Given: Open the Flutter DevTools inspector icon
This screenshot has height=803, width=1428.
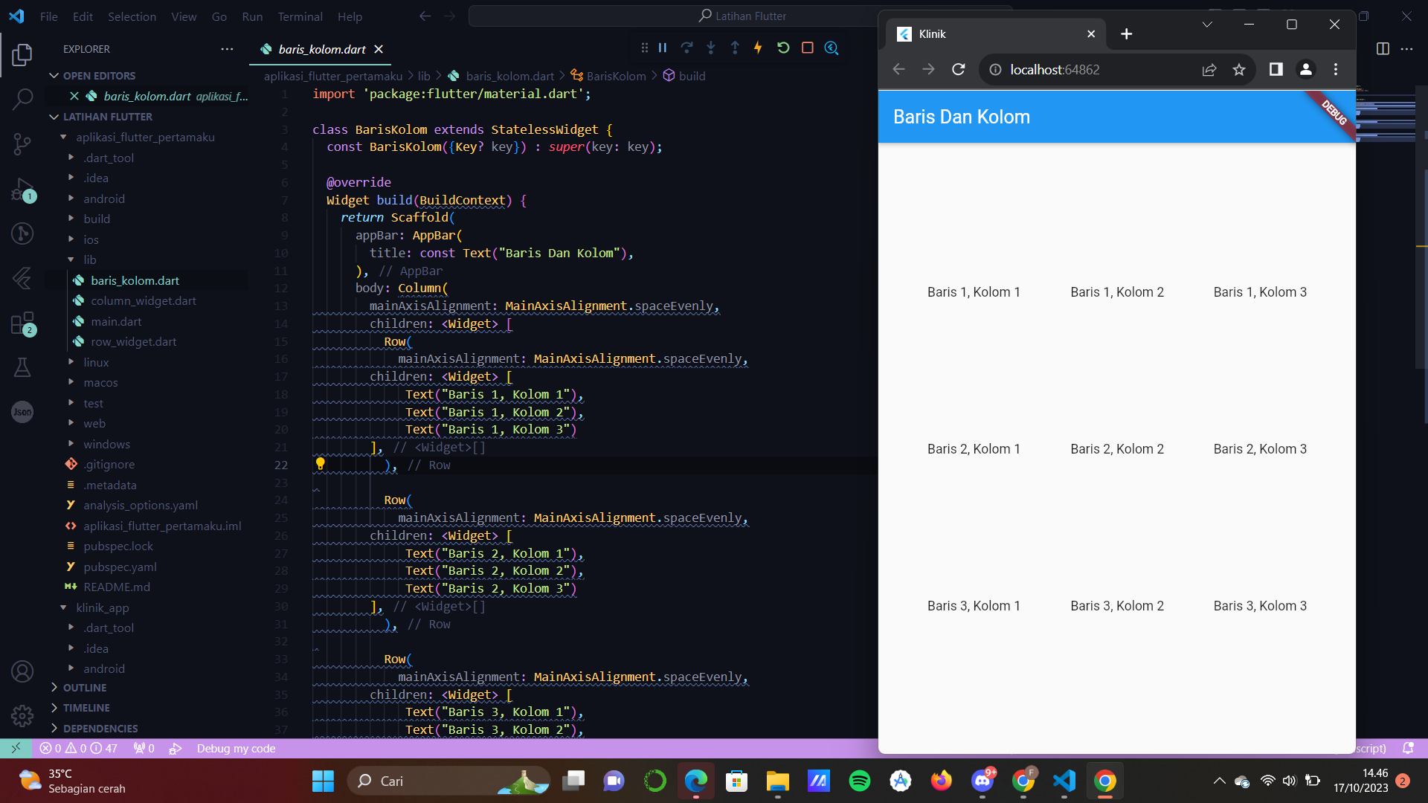Looking at the screenshot, I should coord(832,47).
